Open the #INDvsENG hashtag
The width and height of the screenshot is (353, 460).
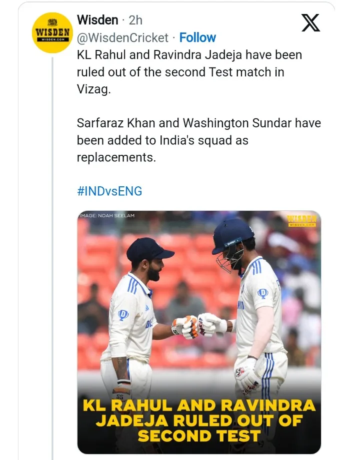tap(109, 191)
